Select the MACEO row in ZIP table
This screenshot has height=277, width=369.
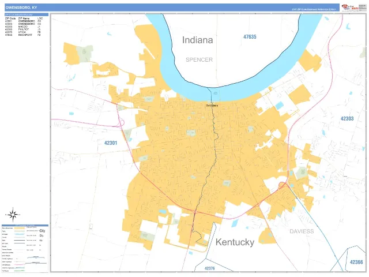[23, 27]
